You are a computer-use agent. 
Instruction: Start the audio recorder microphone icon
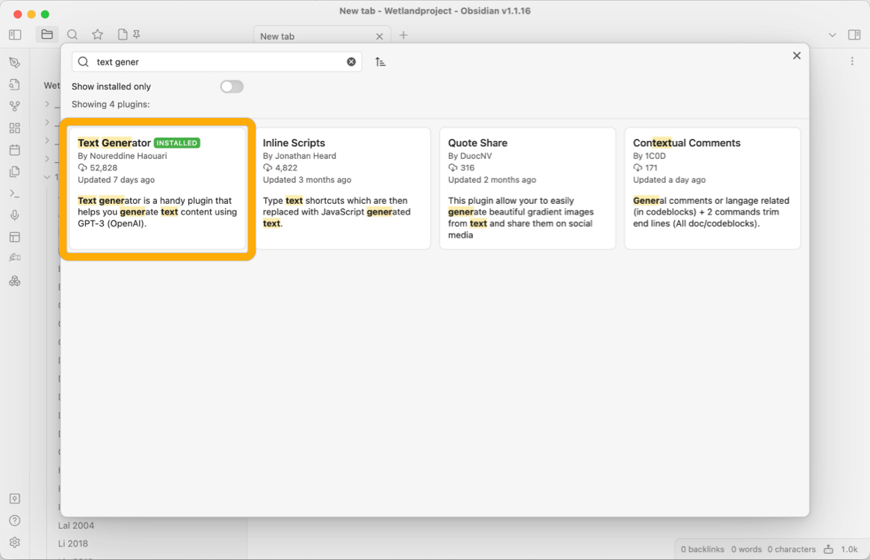14,214
